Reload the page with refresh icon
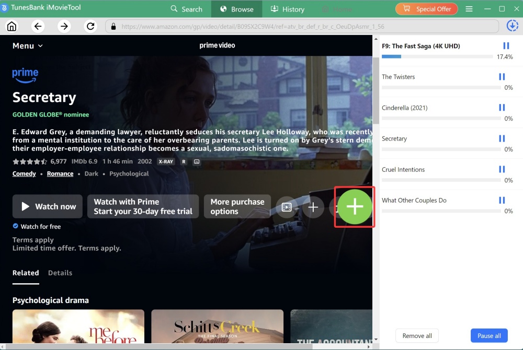The width and height of the screenshot is (523, 350). (90, 27)
